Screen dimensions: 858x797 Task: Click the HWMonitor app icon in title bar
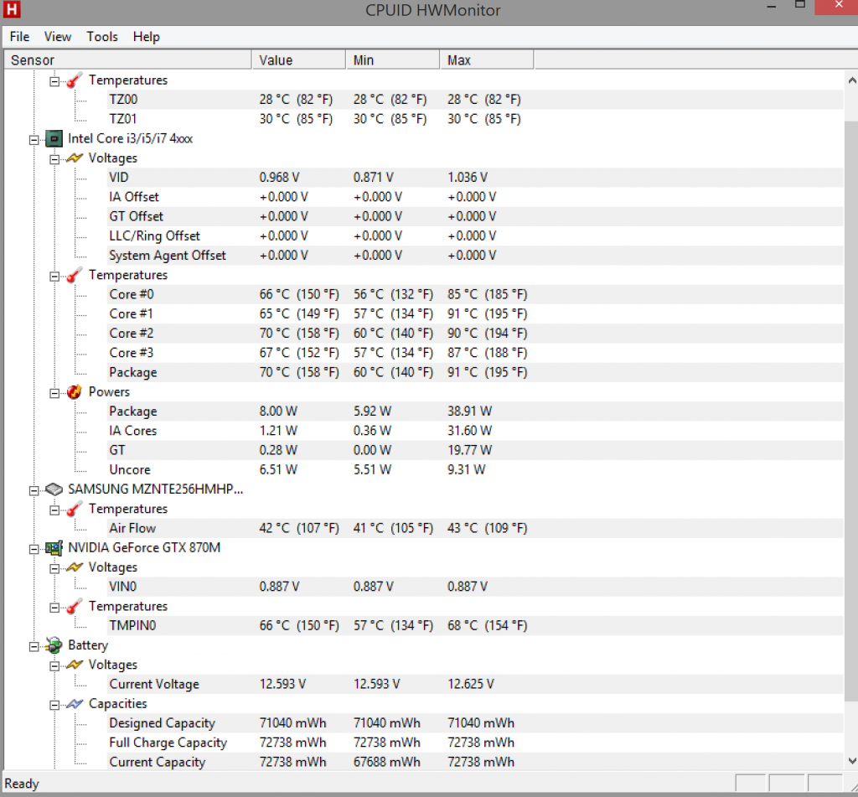pyautogui.click(x=12, y=8)
